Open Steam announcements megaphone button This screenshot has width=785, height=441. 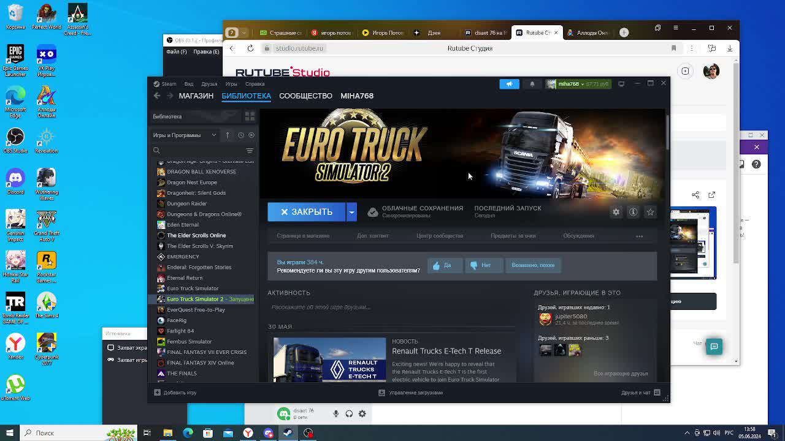pyautogui.click(x=509, y=84)
